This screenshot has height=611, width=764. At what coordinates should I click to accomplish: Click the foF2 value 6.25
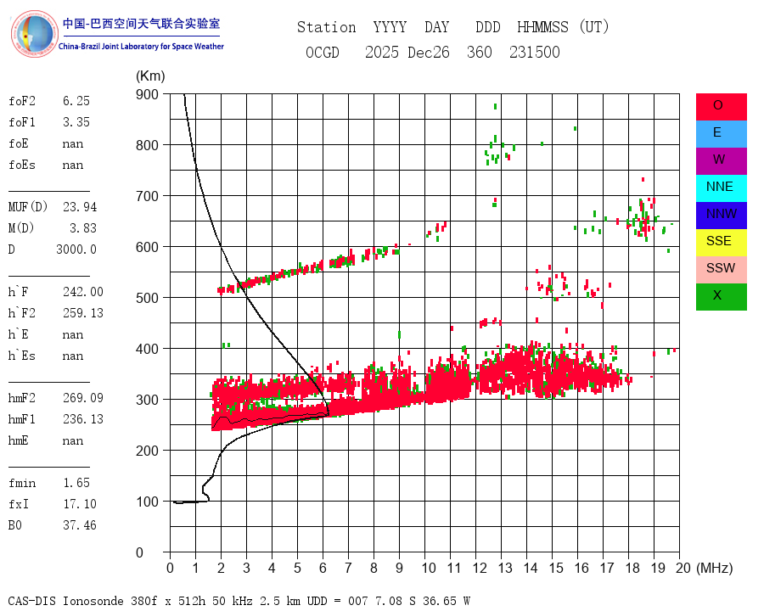click(x=76, y=101)
